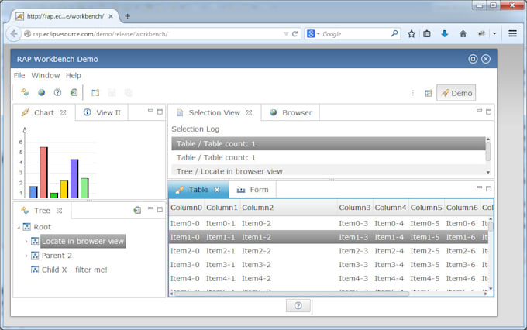Open the browser downloads arrow
This screenshot has height=330, width=527.
(445, 33)
